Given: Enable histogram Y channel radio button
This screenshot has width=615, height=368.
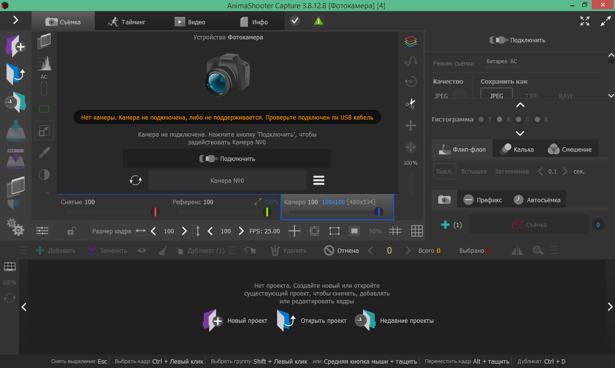Looking at the screenshot, I should tap(481, 120).
